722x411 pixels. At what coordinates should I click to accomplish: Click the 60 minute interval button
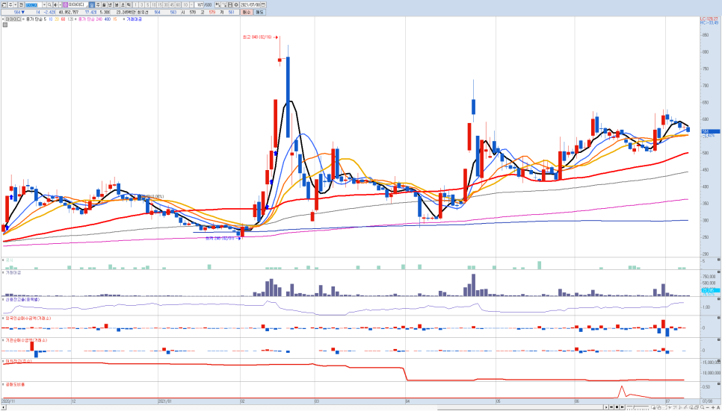pyautogui.click(x=178, y=4)
